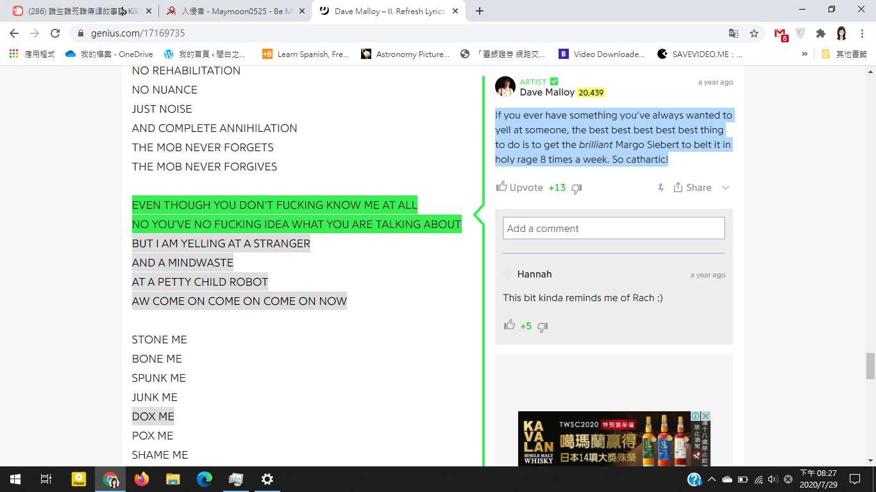
Task: Click lyric line STONE ME
Action: point(160,340)
